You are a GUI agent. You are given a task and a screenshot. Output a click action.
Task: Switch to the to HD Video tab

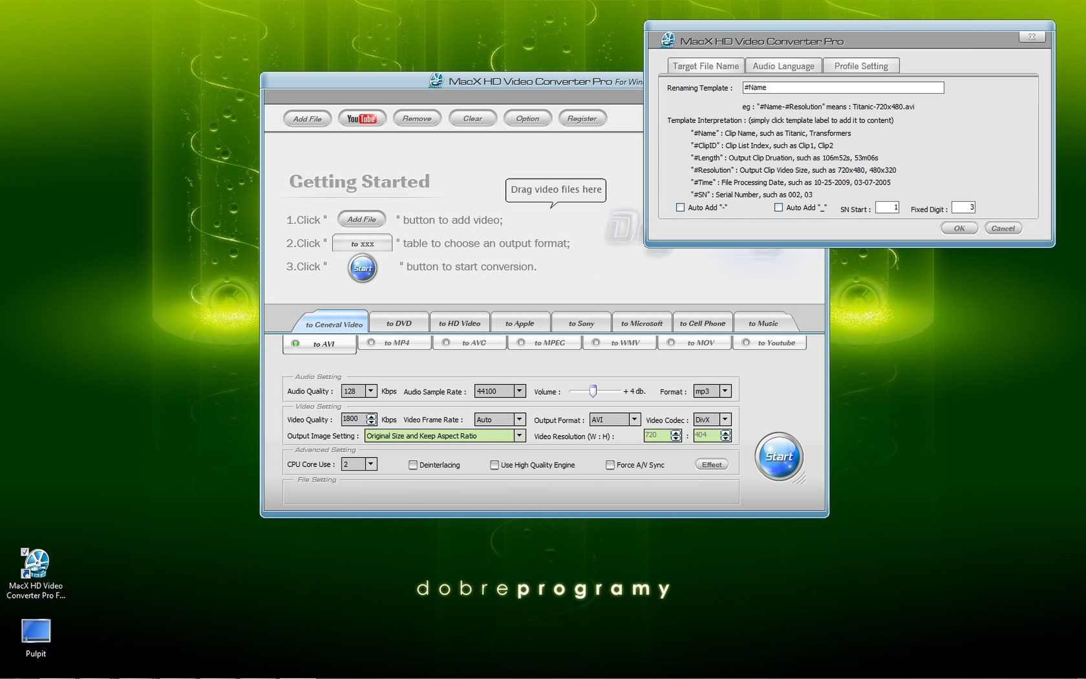pyautogui.click(x=460, y=323)
